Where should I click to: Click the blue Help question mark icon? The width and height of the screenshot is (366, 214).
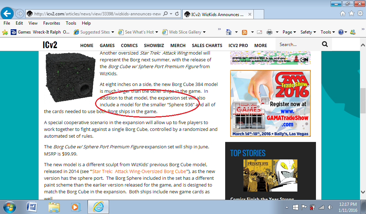coord(341,32)
